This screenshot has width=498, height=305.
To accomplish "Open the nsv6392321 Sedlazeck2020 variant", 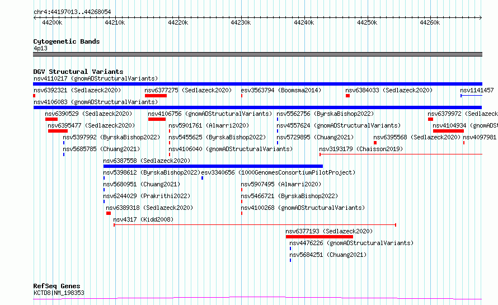I will click(x=77, y=90).
